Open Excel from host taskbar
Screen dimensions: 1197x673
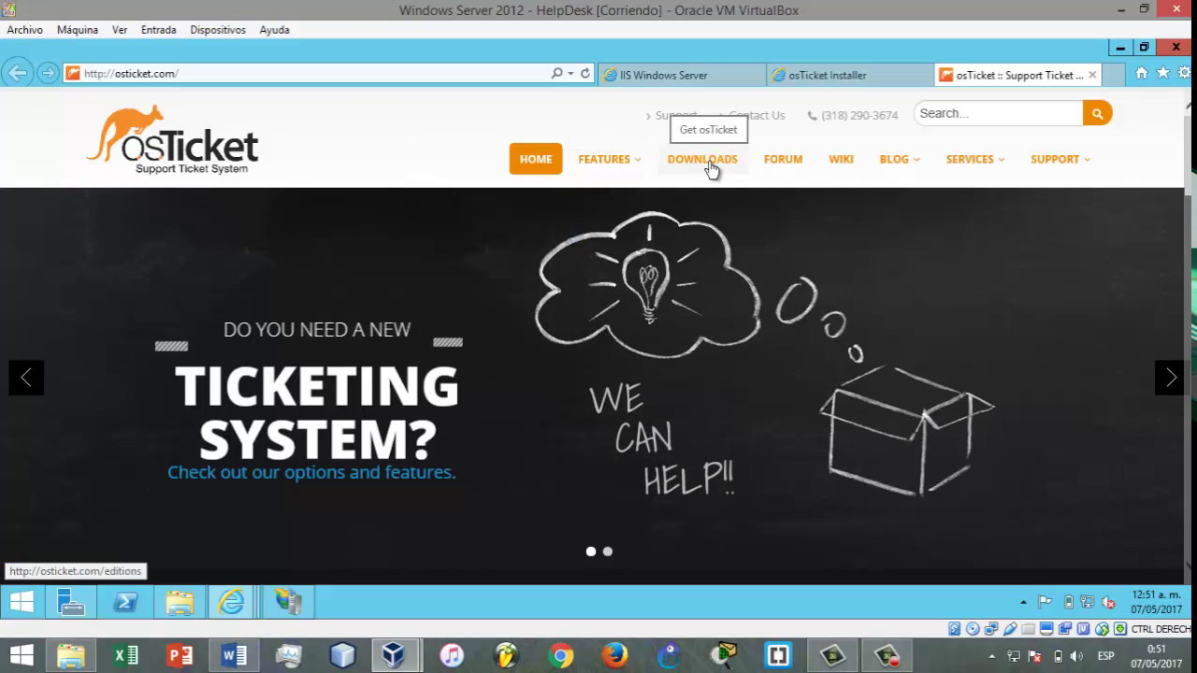click(125, 656)
